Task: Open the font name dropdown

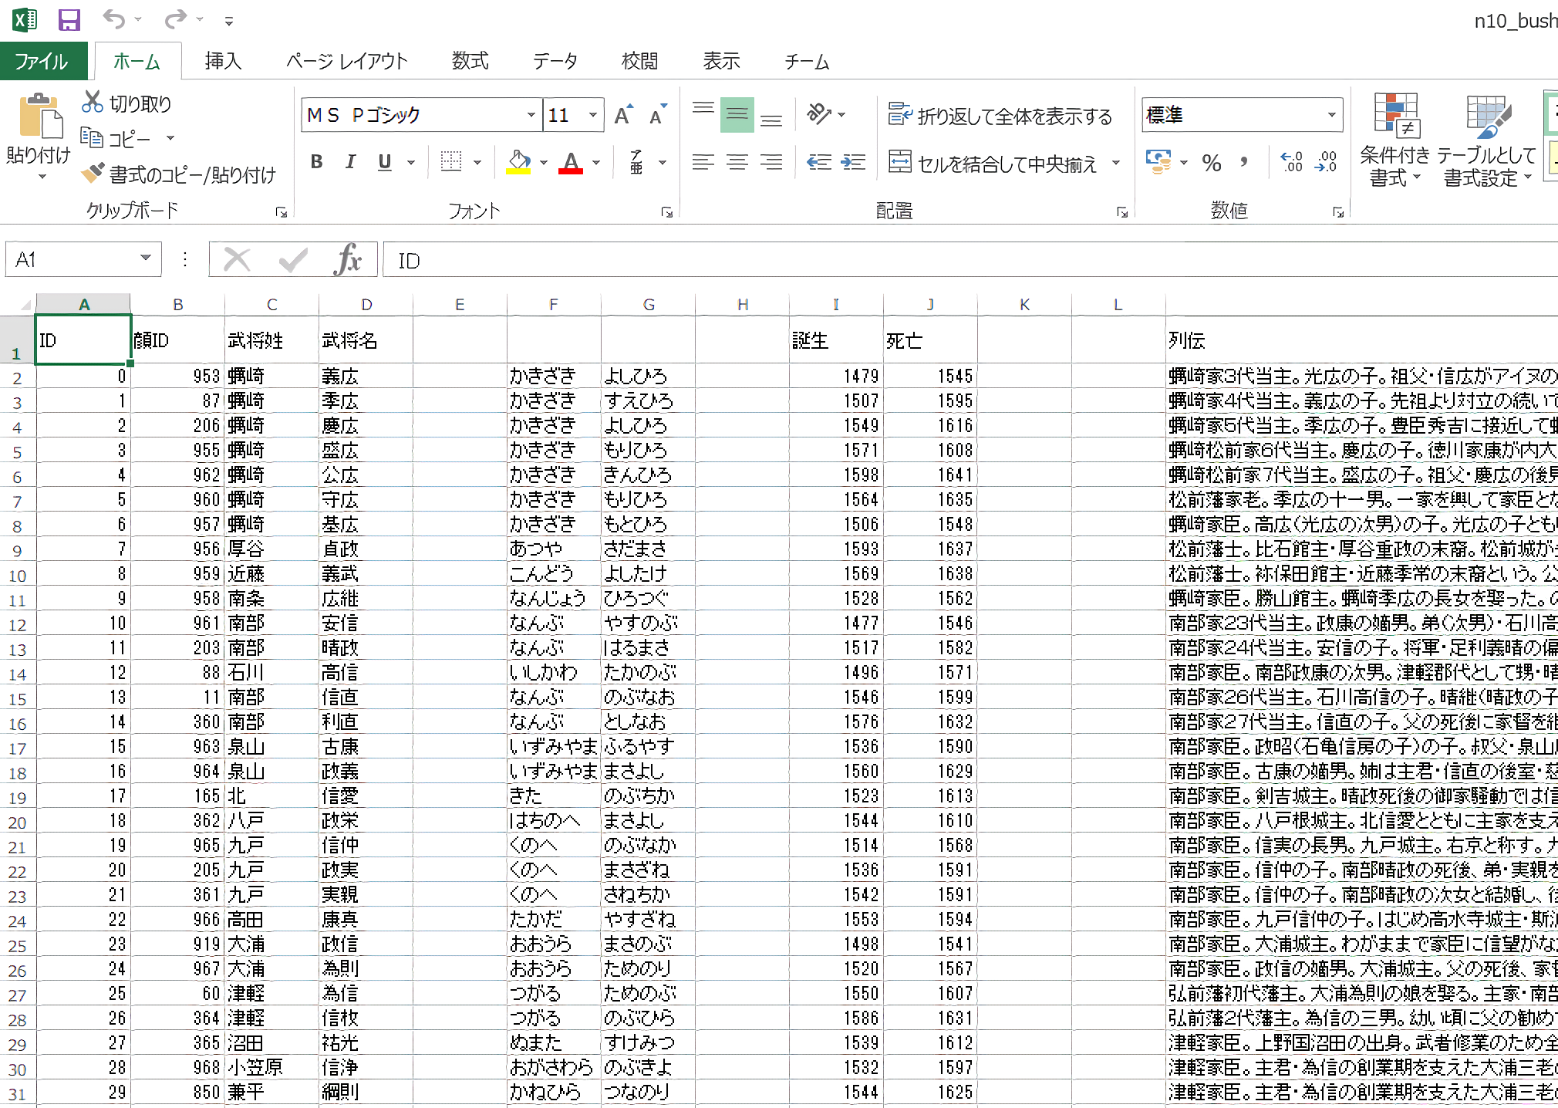Action: click(x=531, y=116)
